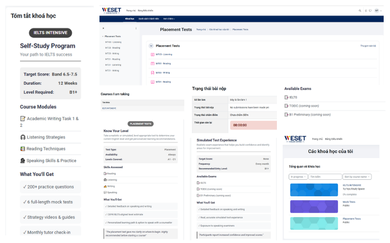Open the MT03 - Writing link in the main list
Image resolution: width=390 pixels, height=243 pixels.
pyautogui.click(x=163, y=72)
